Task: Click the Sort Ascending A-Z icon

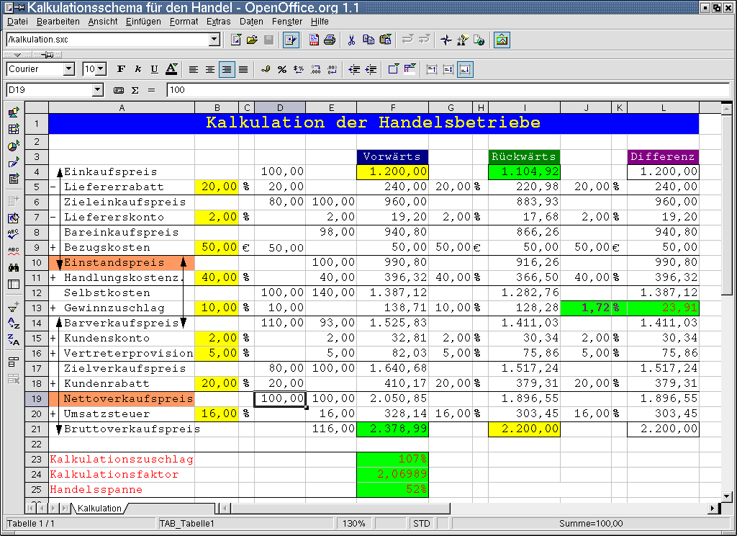Action: [14, 323]
